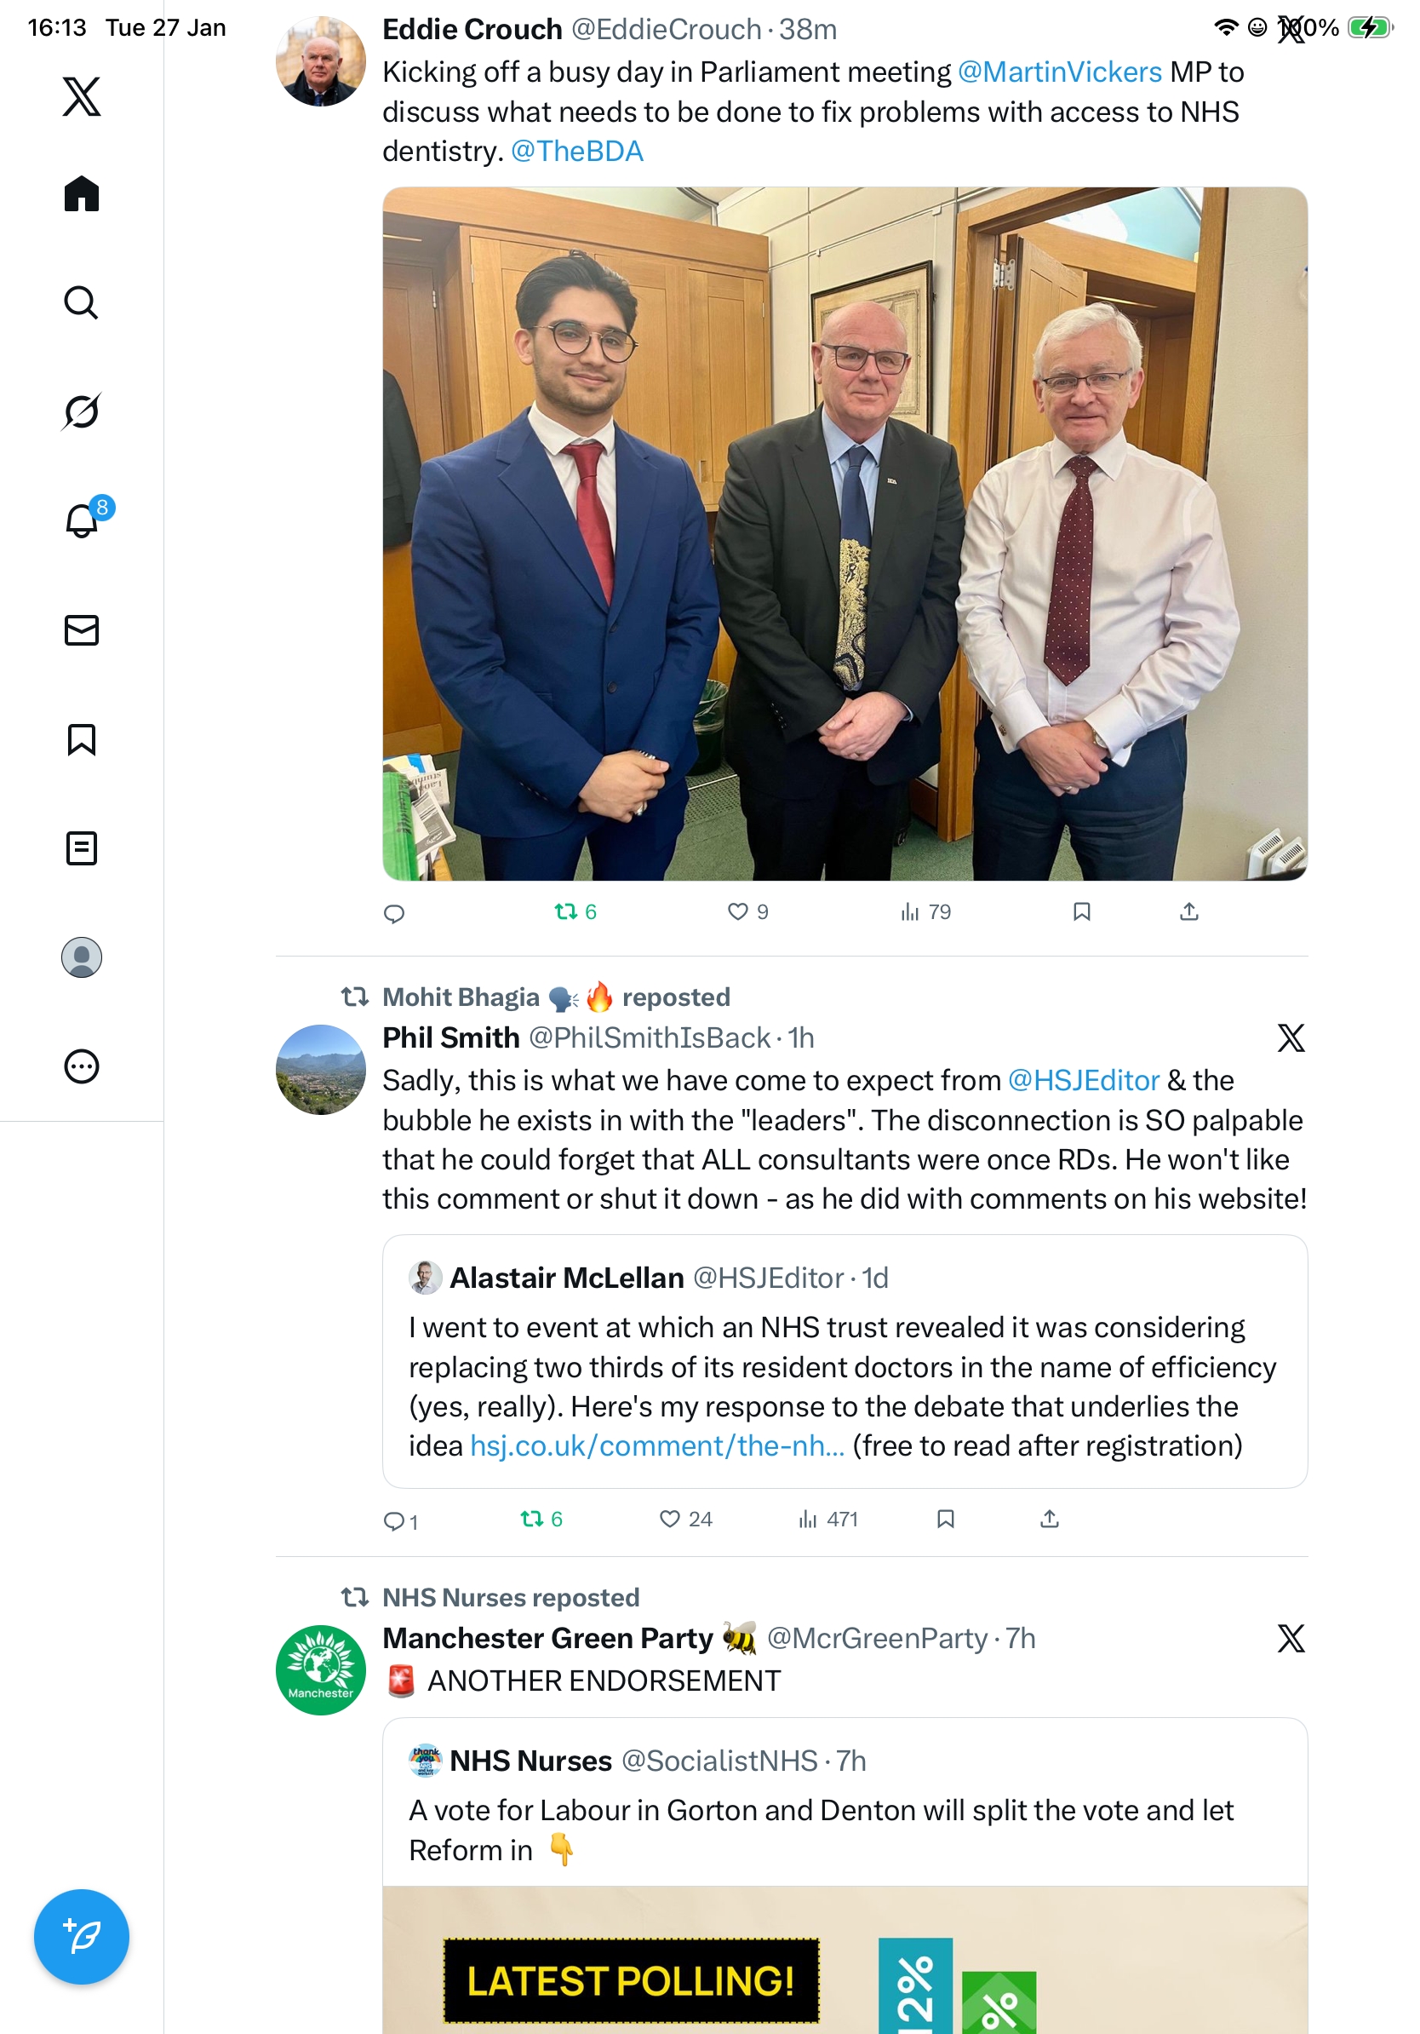Open Grok menu on Phil Smith's post
Image resolution: width=1420 pixels, height=2034 pixels.
(1291, 1037)
